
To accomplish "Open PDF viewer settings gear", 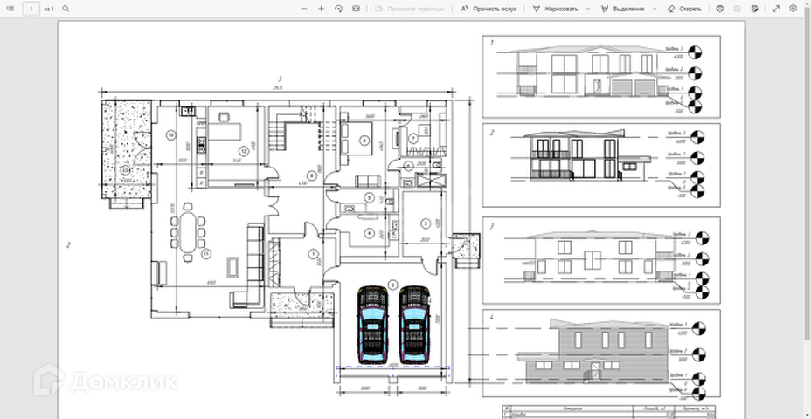I will [794, 9].
